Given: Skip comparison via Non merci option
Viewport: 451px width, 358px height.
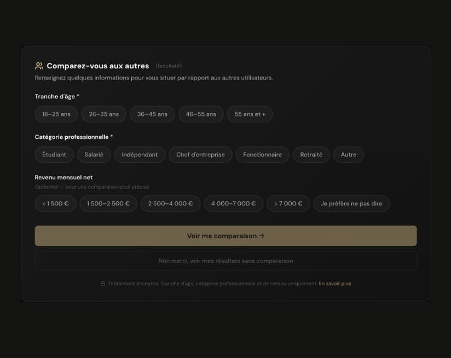Looking at the screenshot, I should (x=225, y=261).
